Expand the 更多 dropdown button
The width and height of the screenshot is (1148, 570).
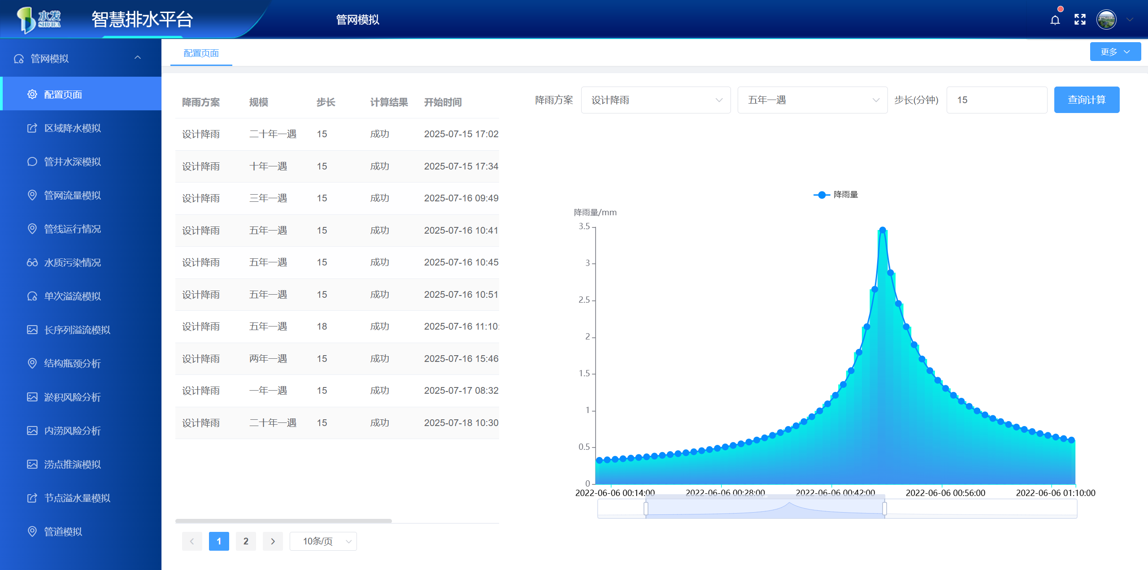point(1115,52)
